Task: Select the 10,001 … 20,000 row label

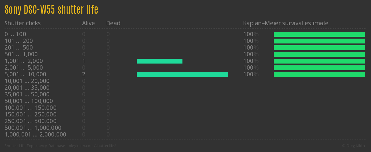Action: 27,81
